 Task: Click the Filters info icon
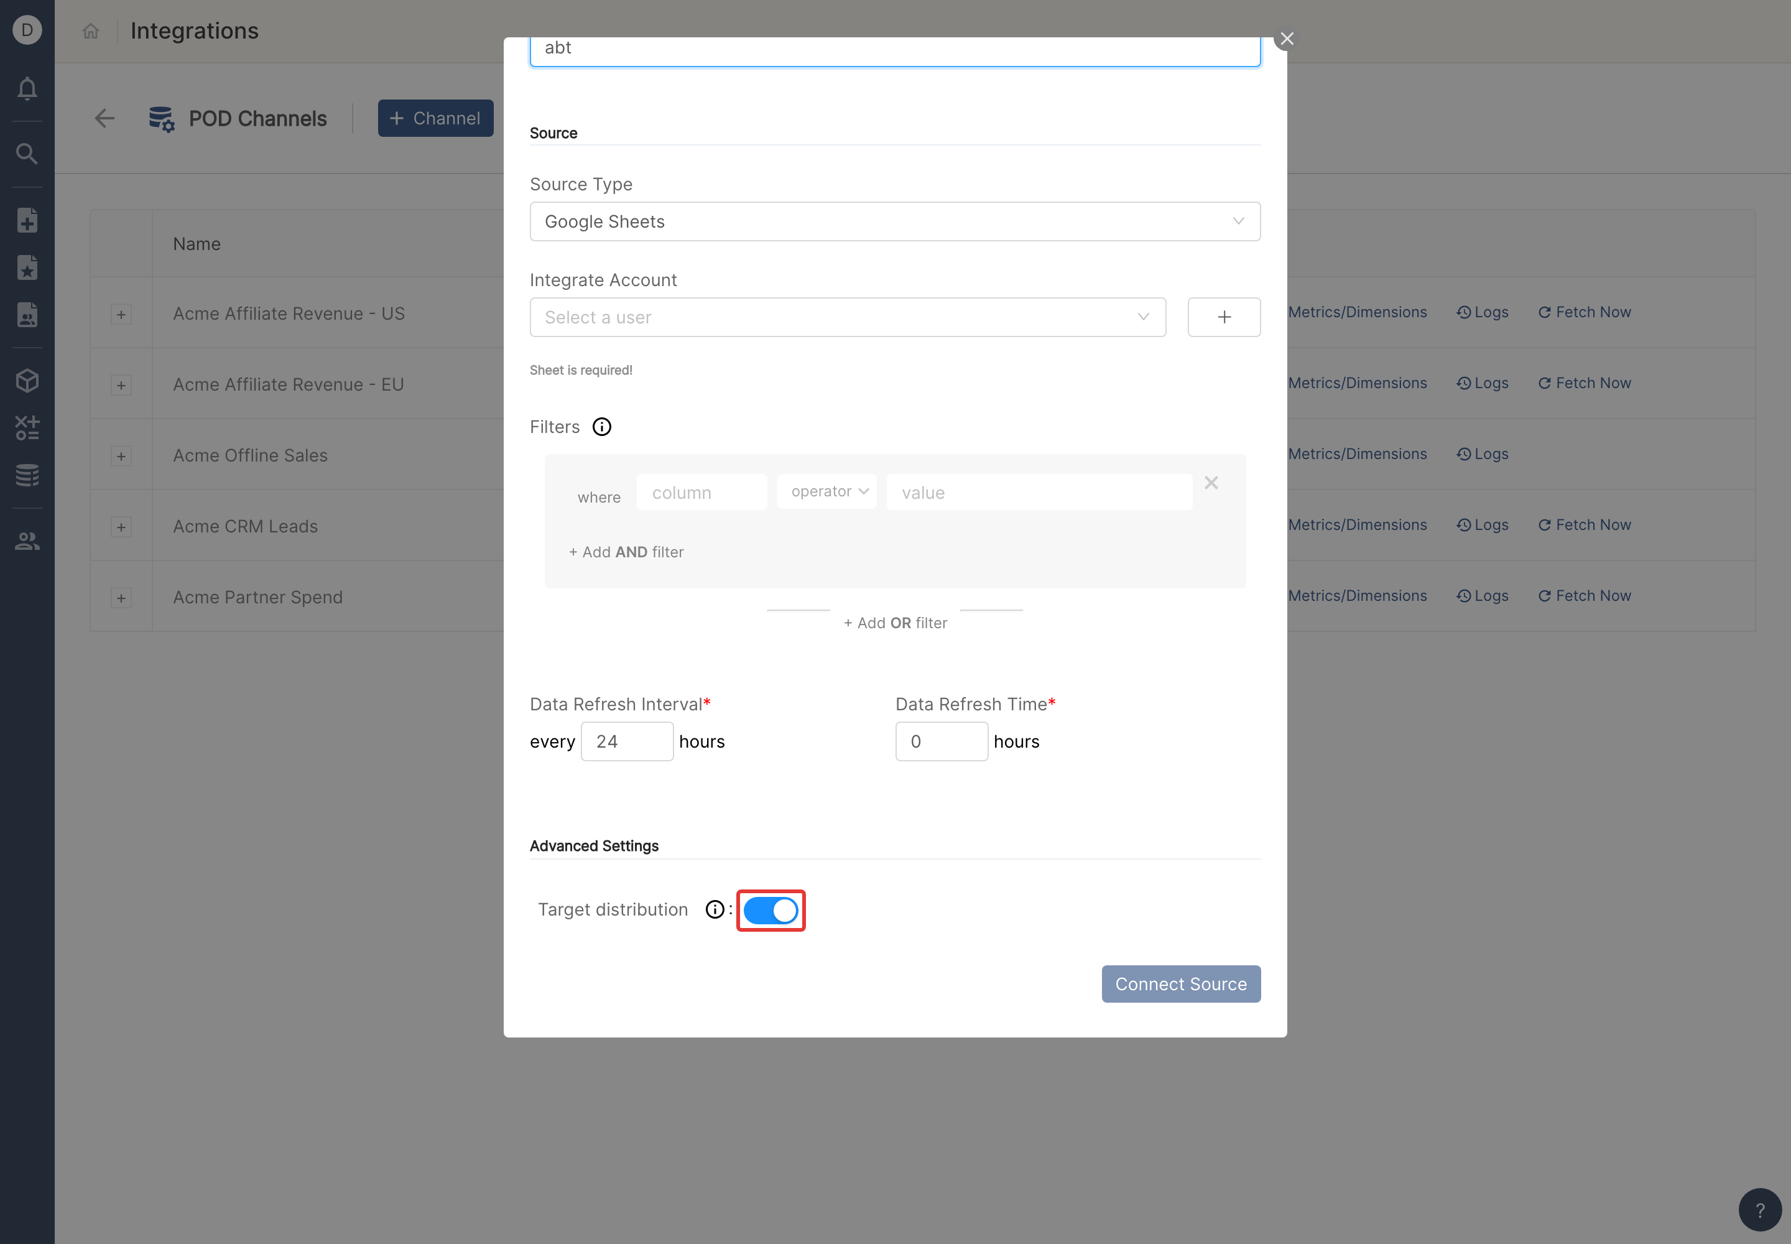[x=602, y=427]
